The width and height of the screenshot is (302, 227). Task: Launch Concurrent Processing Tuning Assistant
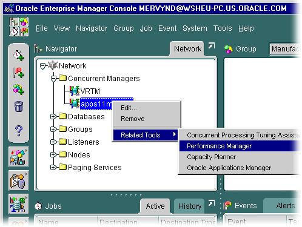240,135
